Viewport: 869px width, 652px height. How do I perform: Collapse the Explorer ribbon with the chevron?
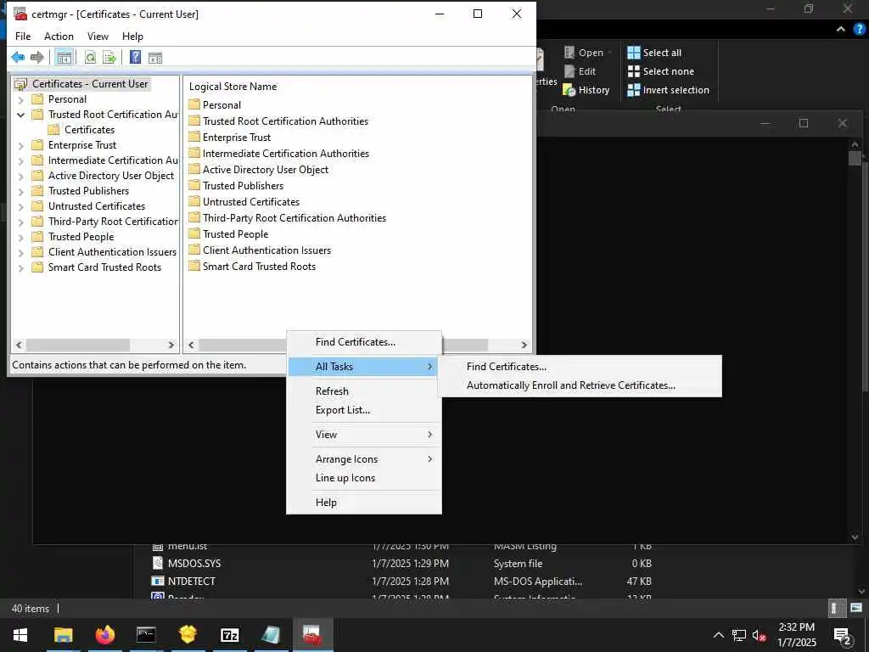(x=841, y=30)
